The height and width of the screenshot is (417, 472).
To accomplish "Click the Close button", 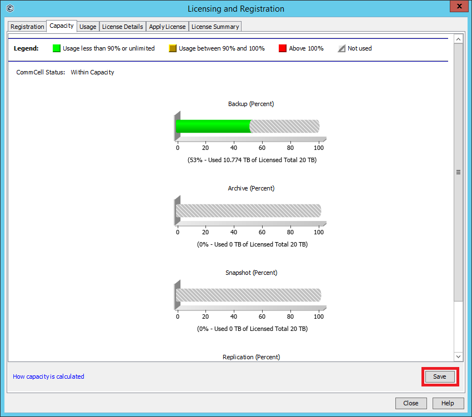I will pyautogui.click(x=411, y=403).
